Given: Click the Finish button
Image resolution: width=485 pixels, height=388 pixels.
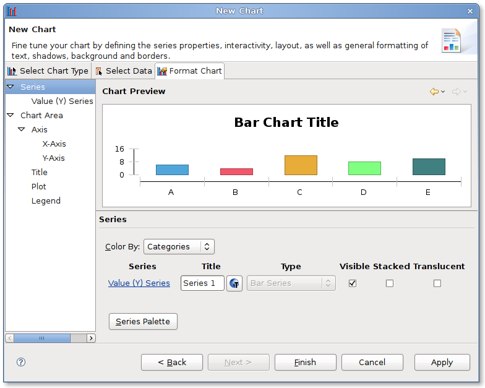Looking at the screenshot, I should [x=306, y=363].
